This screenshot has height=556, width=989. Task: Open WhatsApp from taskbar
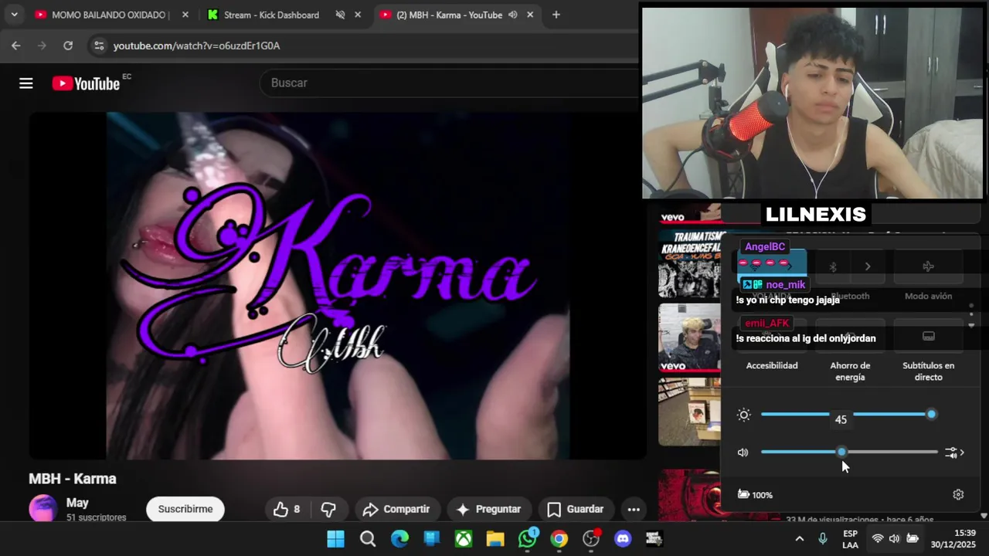pos(528,539)
